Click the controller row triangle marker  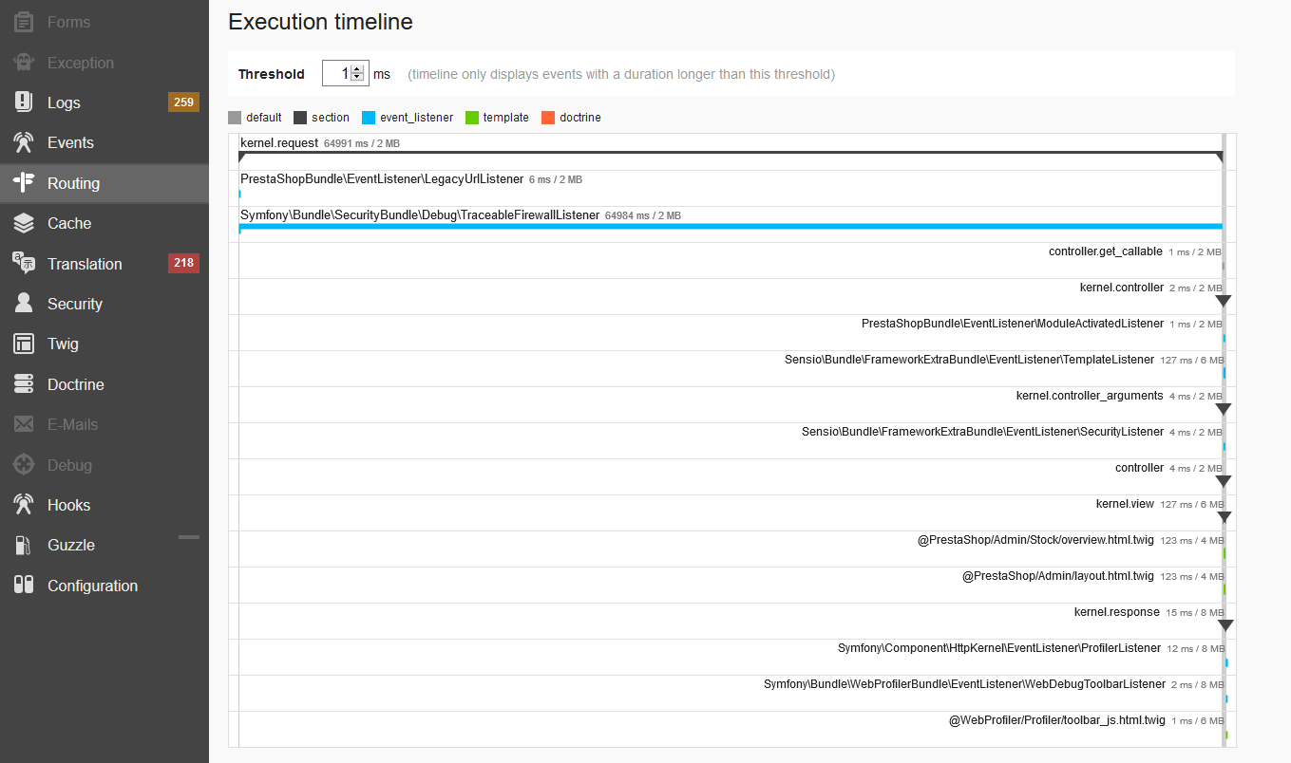click(x=1224, y=481)
